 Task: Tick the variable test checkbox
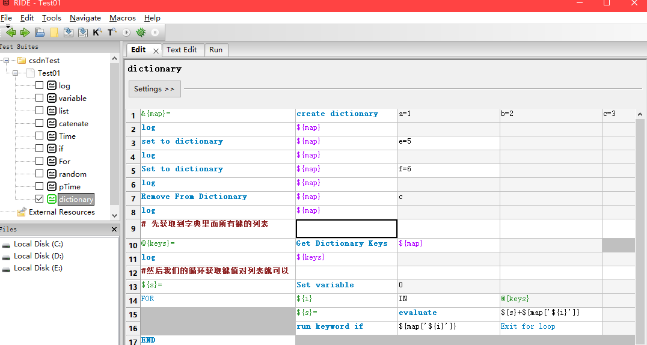click(x=39, y=98)
